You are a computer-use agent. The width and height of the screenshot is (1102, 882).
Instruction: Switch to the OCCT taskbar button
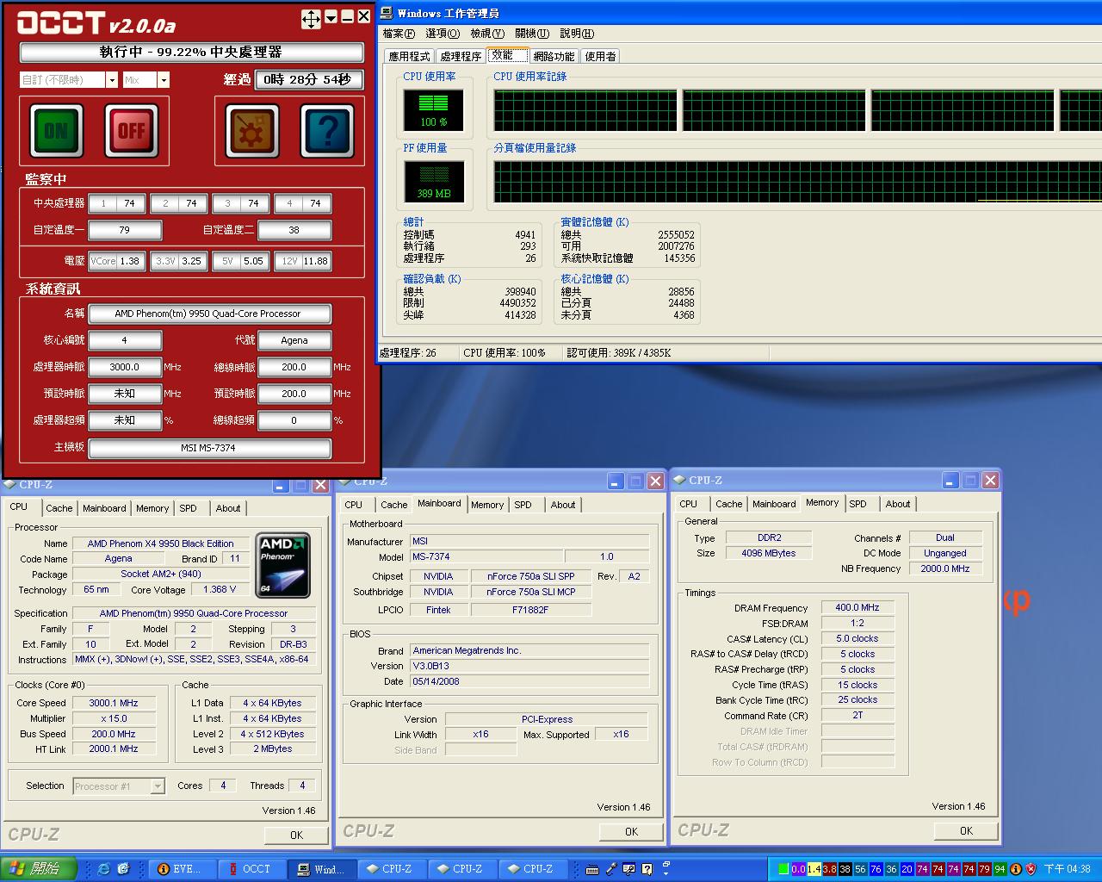[x=252, y=869]
